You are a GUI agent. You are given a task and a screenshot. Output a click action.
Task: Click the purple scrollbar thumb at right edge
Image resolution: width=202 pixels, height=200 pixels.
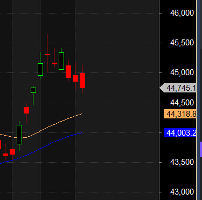tap(201, 149)
